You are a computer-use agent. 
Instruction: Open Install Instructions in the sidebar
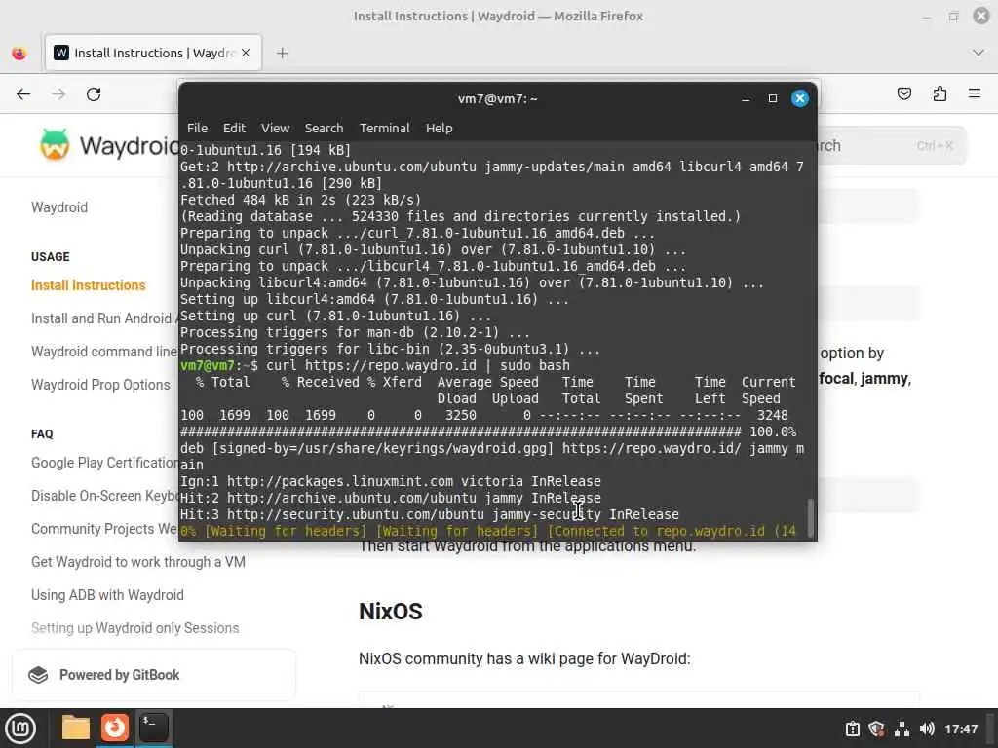89,285
